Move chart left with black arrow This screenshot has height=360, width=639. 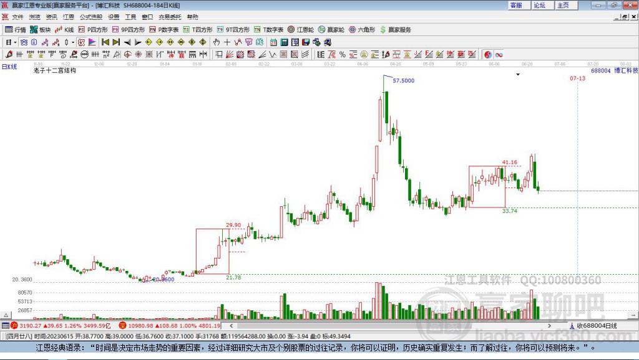[127, 42]
